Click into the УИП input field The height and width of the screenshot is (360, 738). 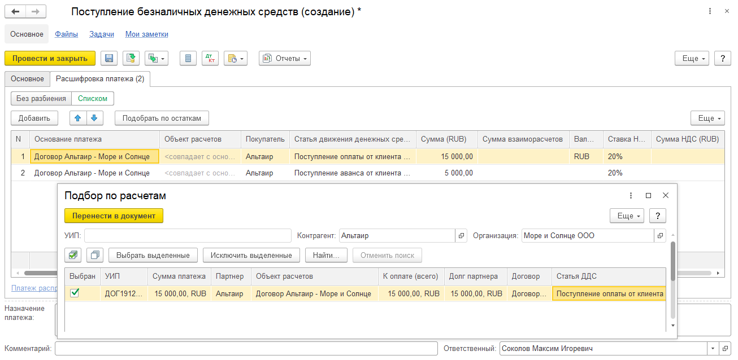click(188, 236)
